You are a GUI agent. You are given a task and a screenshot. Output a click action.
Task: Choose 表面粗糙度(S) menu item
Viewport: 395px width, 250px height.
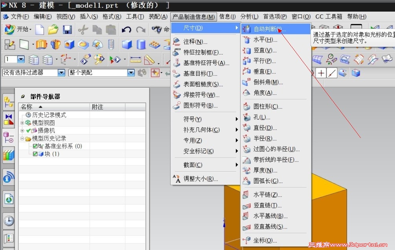point(205,84)
